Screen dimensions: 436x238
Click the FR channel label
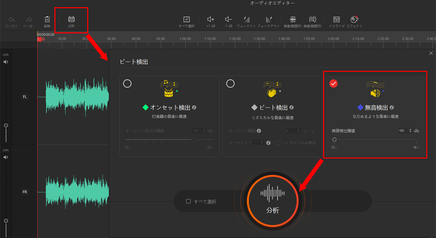click(25, 192)
